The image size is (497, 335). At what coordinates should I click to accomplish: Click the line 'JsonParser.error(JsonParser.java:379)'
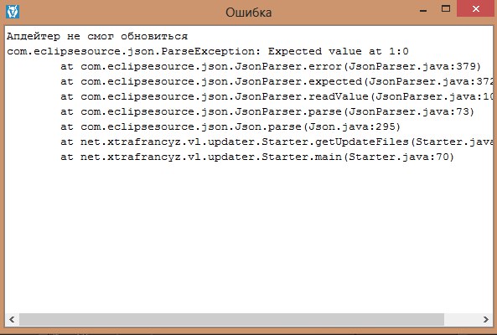(271, 66)
